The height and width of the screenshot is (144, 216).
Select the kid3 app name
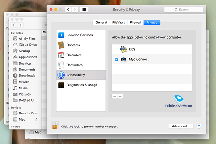click(132, 49)
